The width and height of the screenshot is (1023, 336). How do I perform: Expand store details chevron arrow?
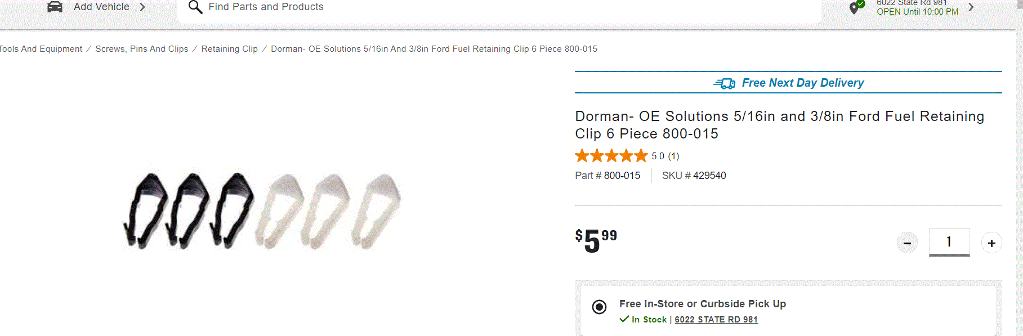point(971,7)
